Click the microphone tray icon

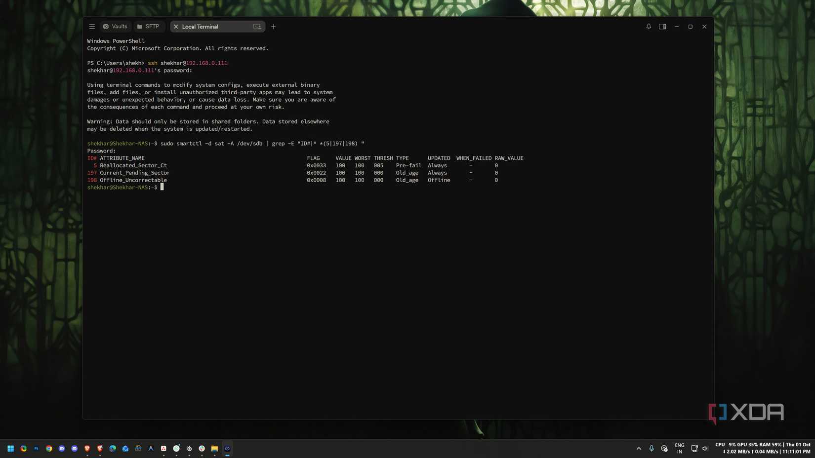point(652,449)
